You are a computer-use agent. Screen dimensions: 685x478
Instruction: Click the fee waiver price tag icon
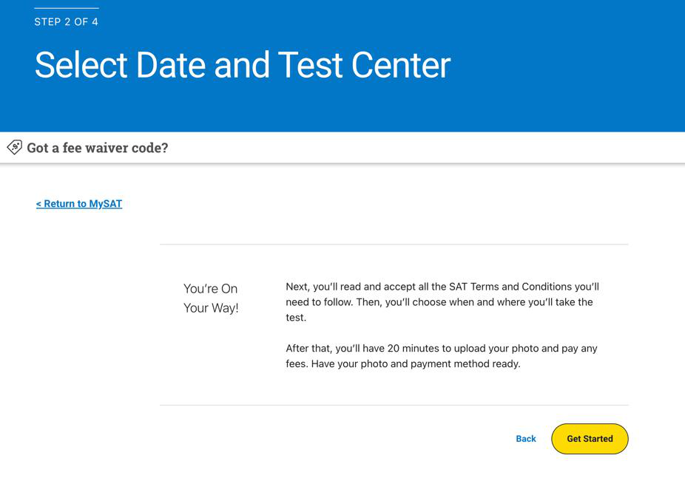14,148
